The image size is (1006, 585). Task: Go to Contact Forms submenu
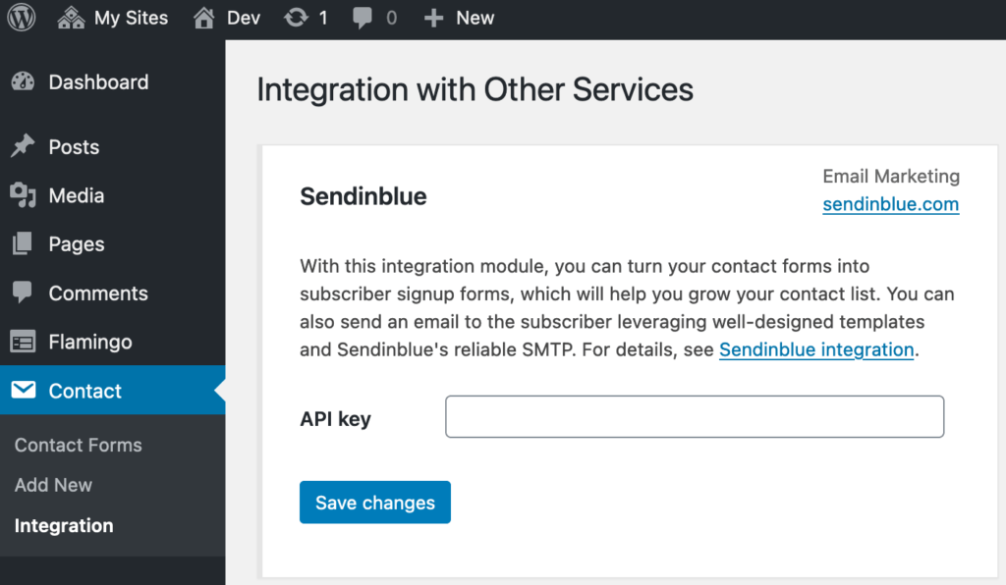point(79,445)
